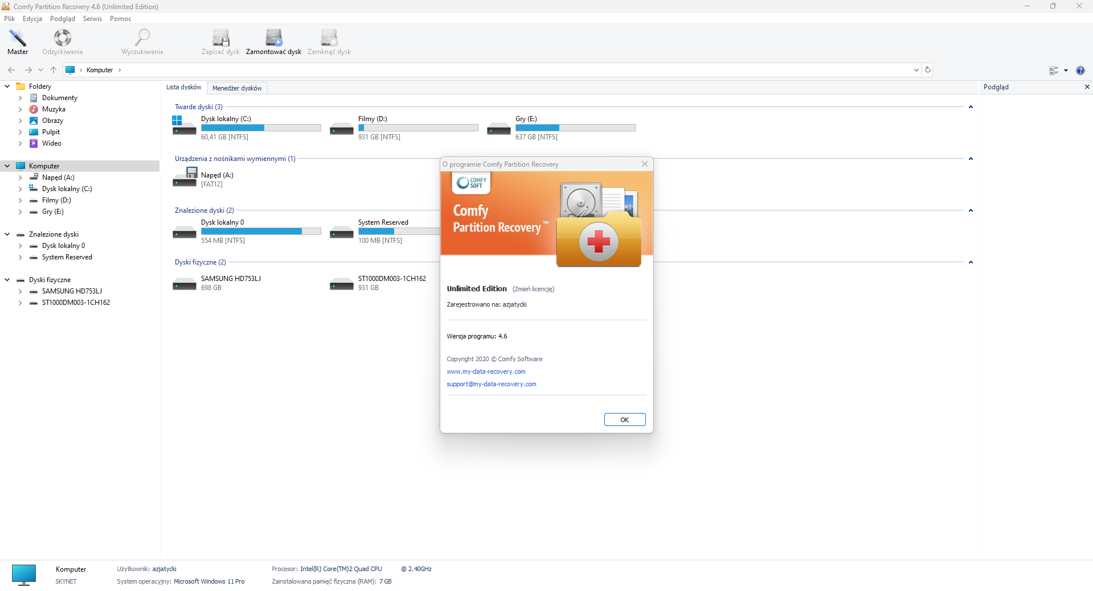Viewport: 1093px width, 591px height.
Task: Open the Serwis menu
Action: pos(92,19)
